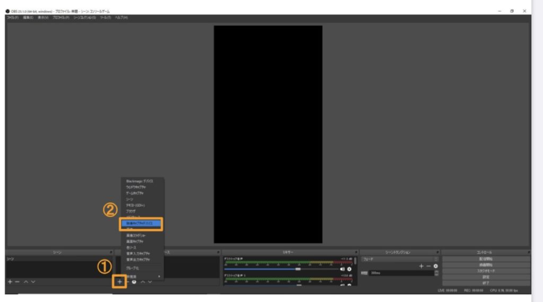The image size is (543, 302).
Task: Mute the first desktop audio speaker icon
Action: click(x=342, y=269)
